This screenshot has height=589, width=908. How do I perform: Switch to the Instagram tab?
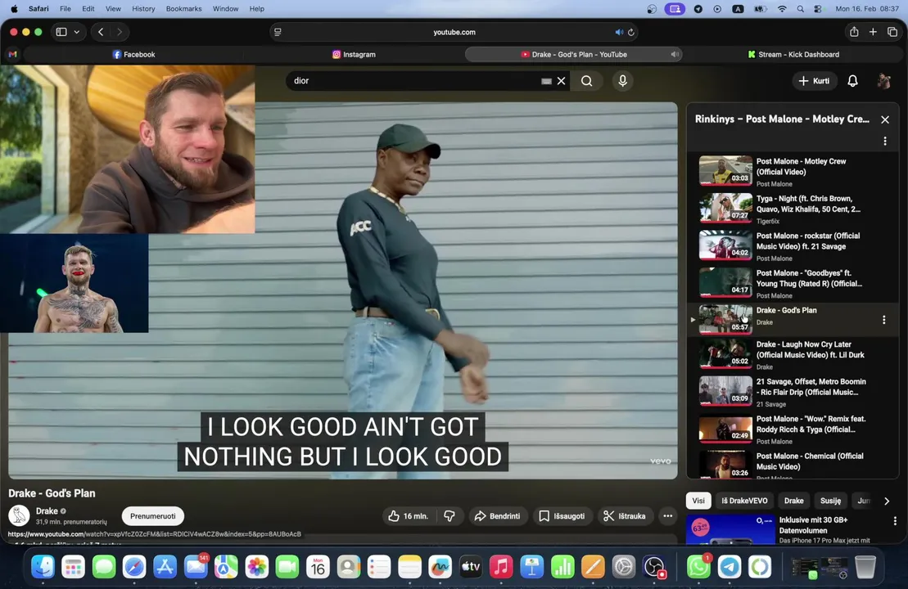click(354, 54)
